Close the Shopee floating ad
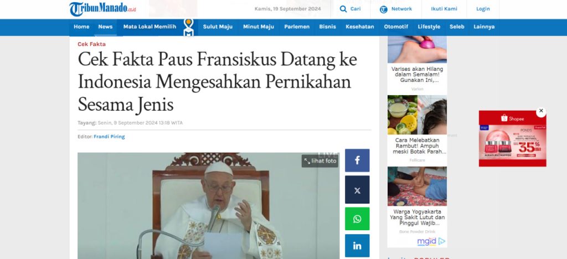 click(x=541, y=111)
